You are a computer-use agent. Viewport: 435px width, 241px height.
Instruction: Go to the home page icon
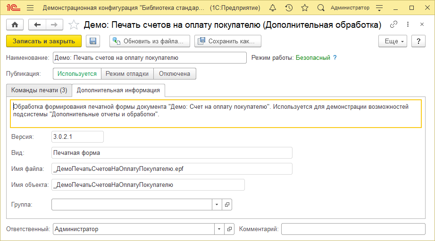(15, 25)
